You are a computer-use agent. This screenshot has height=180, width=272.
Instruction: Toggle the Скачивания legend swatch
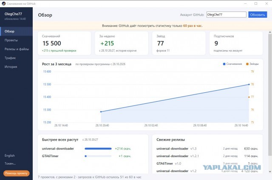(224, 64)
